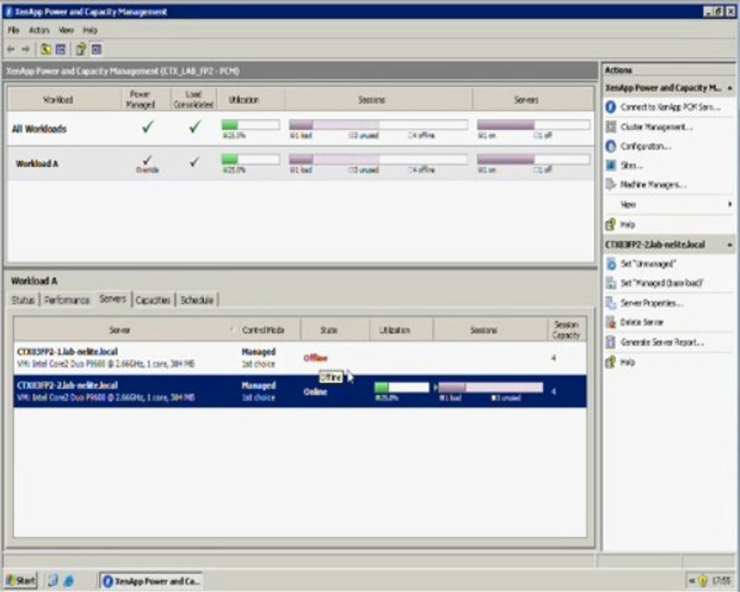Open the View menu in menu bar
The image size is (740, 592).
(x=66, y=30)
